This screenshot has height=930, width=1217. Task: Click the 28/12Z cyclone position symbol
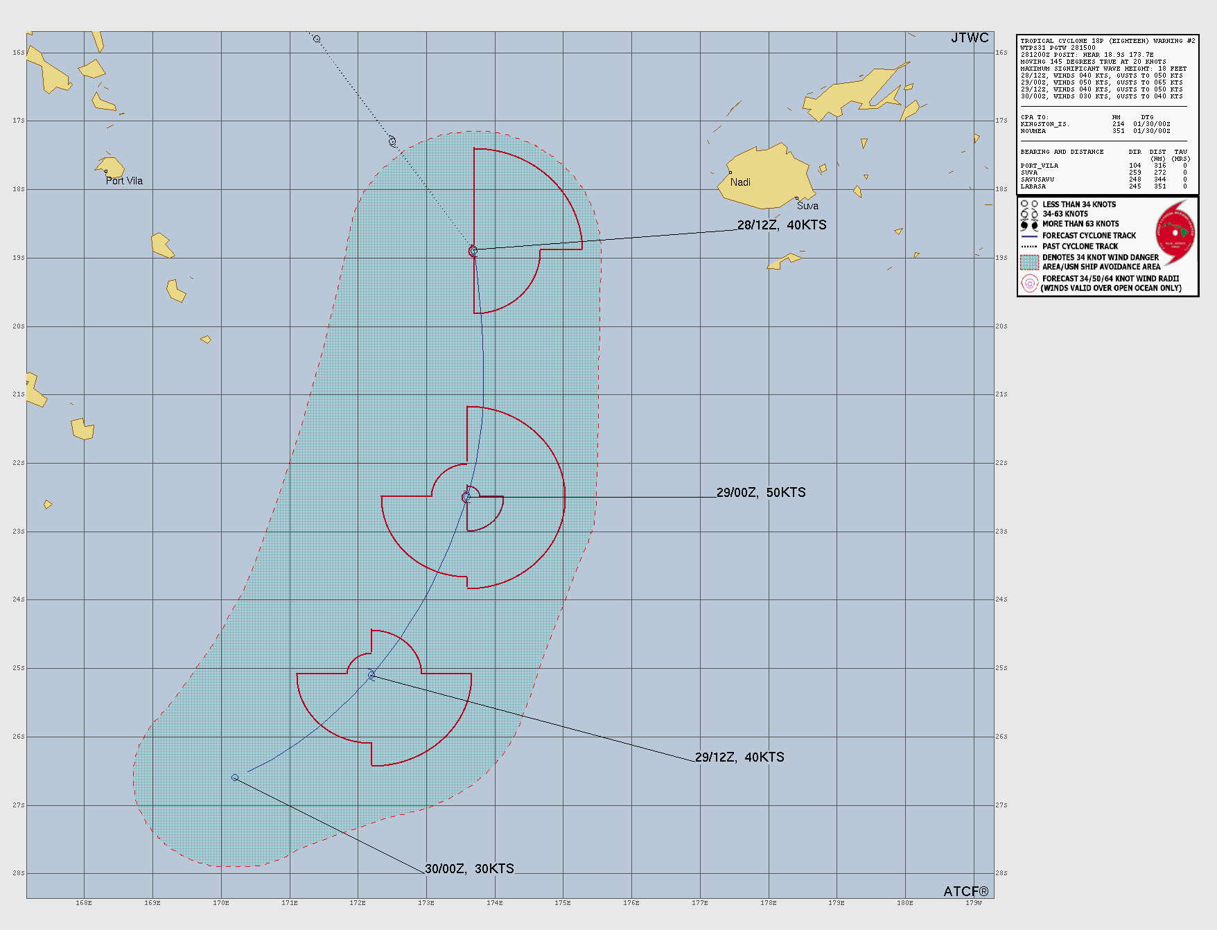click(473, 250)
